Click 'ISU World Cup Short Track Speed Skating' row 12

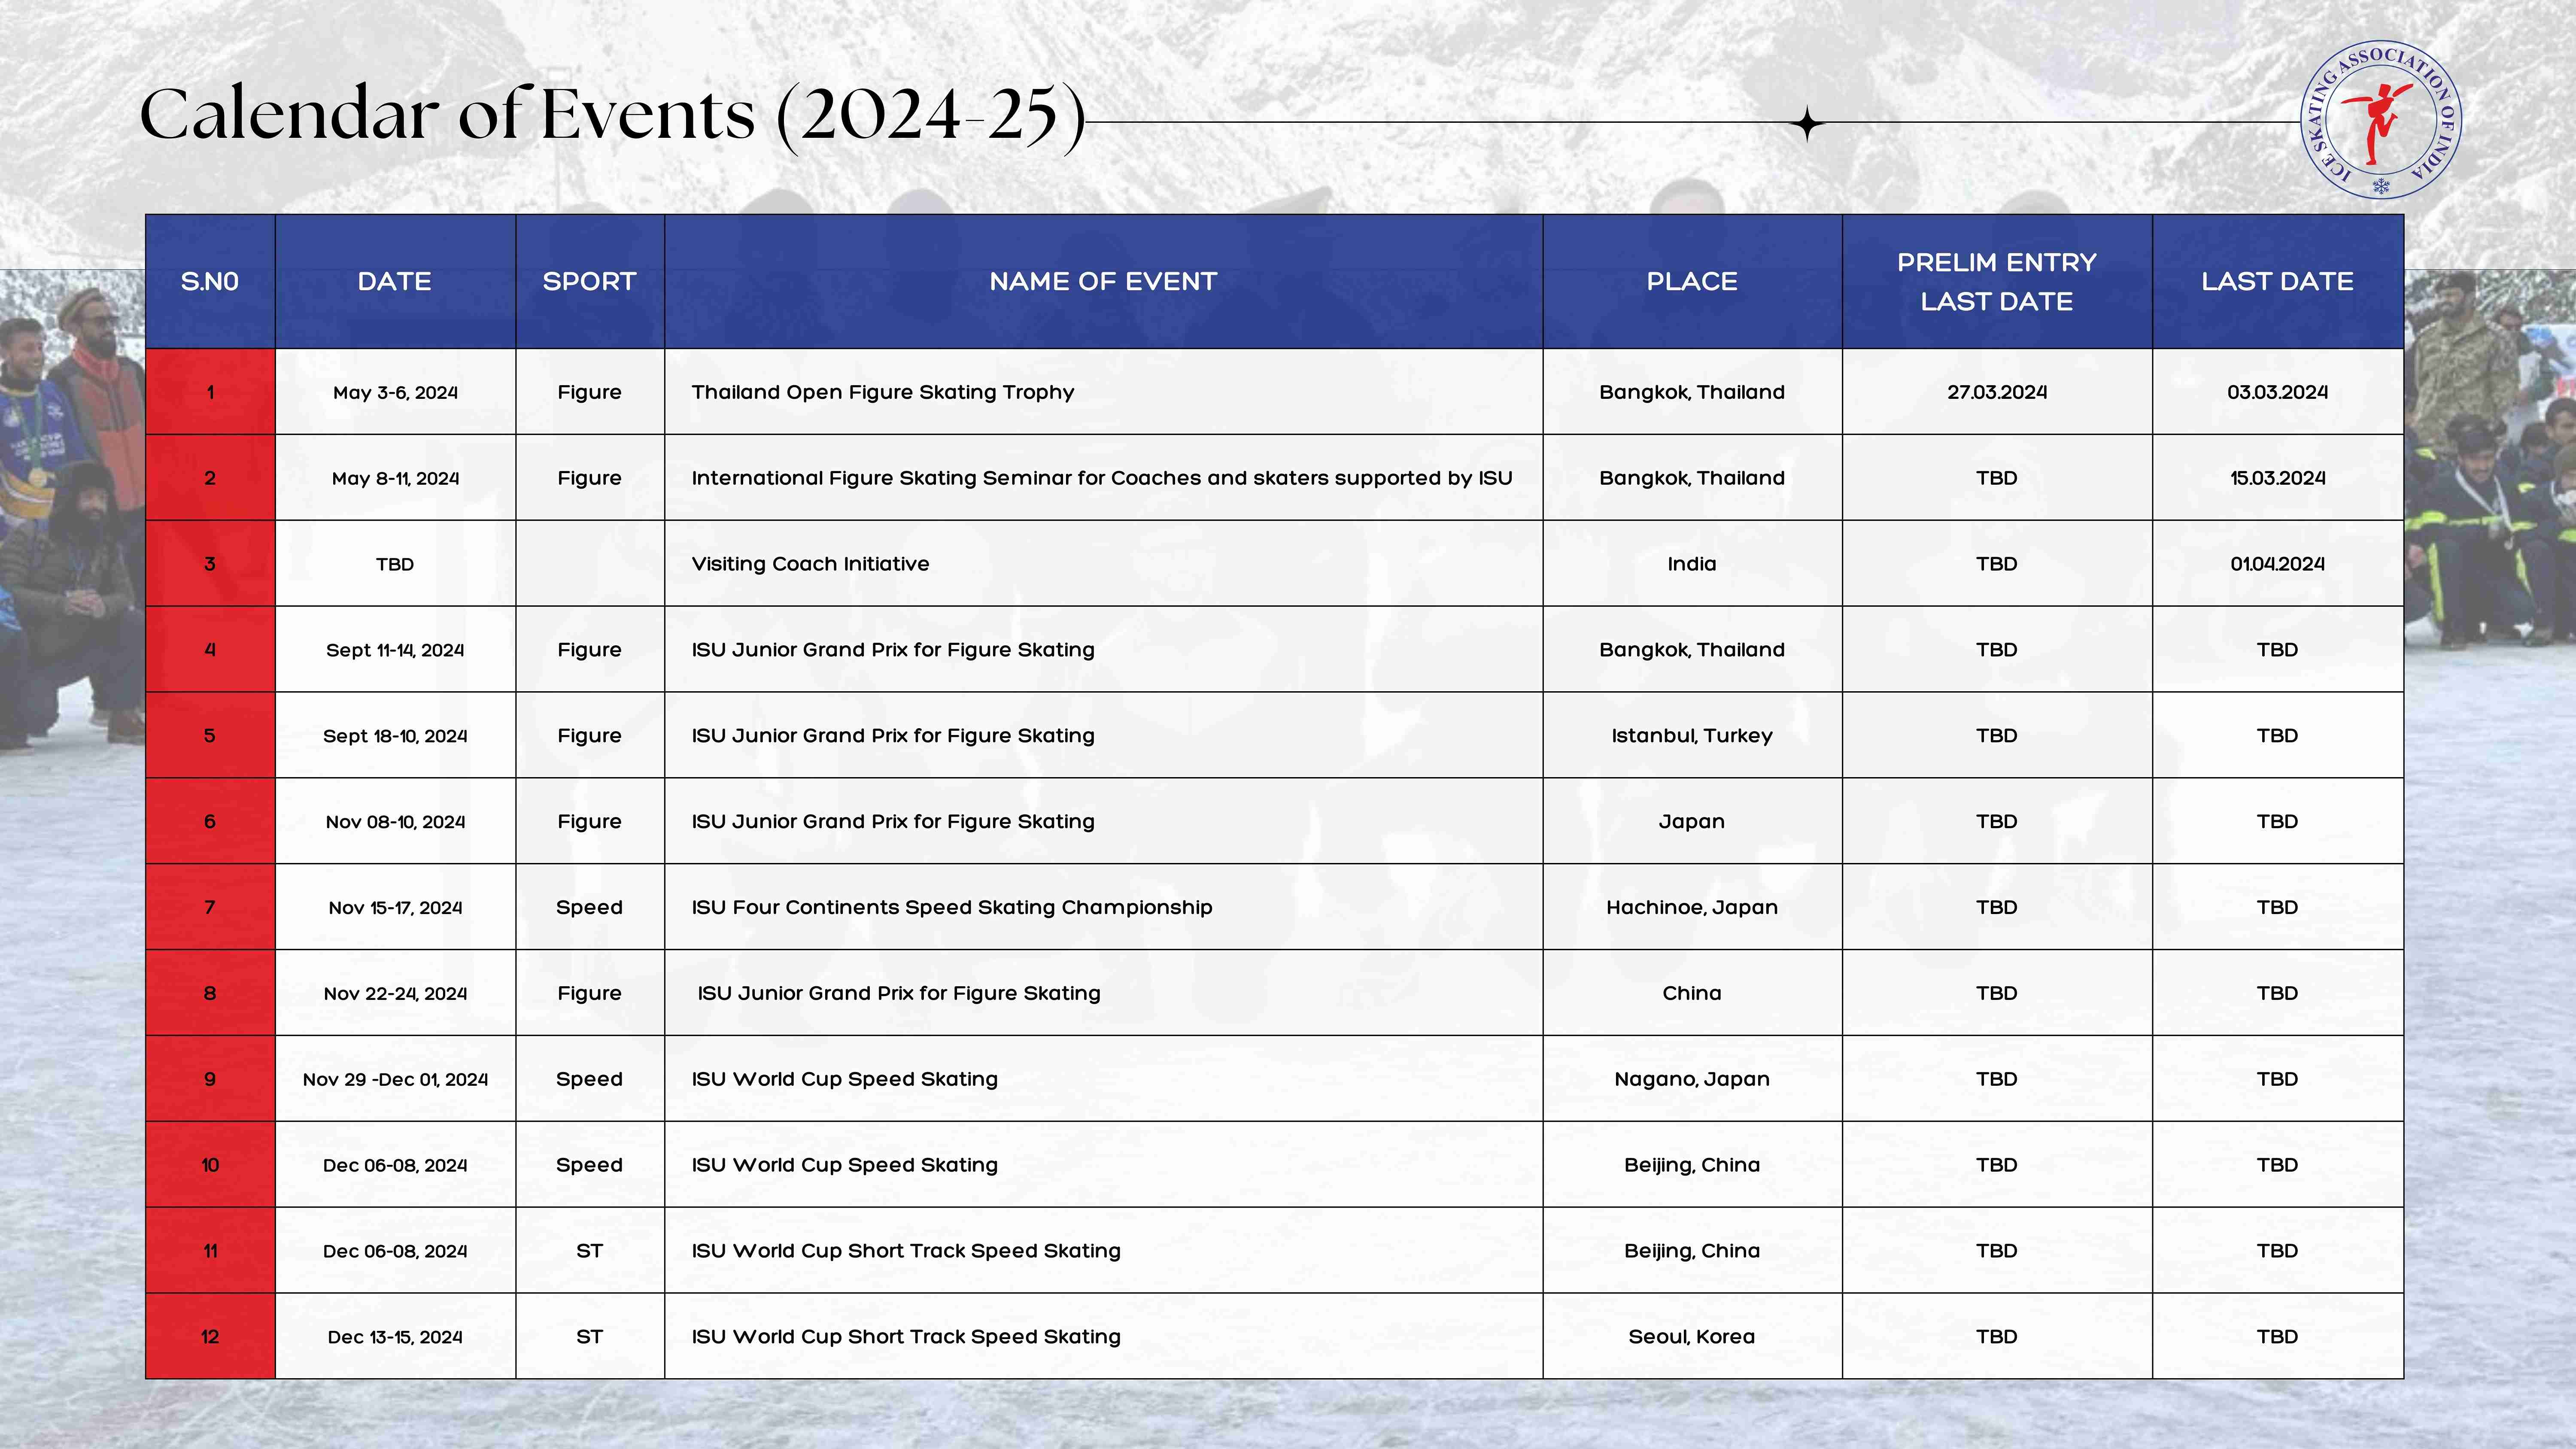tap(906, 1338)
